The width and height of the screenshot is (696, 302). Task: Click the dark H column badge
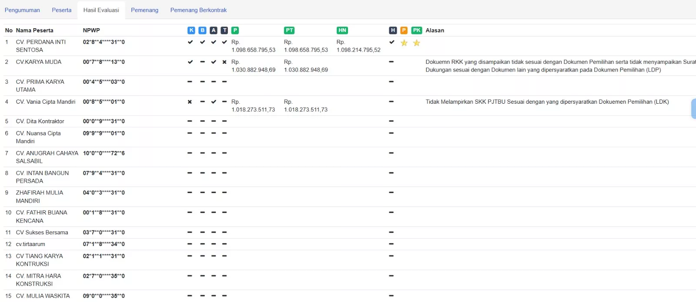[393, 30]
